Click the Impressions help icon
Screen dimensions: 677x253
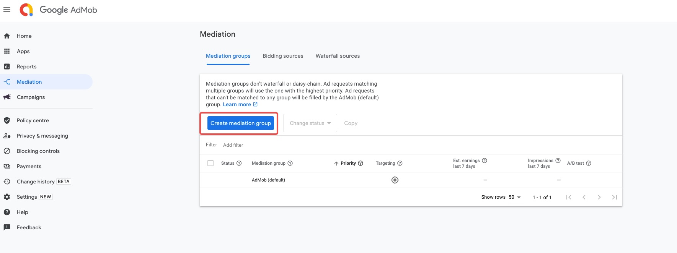558,161
